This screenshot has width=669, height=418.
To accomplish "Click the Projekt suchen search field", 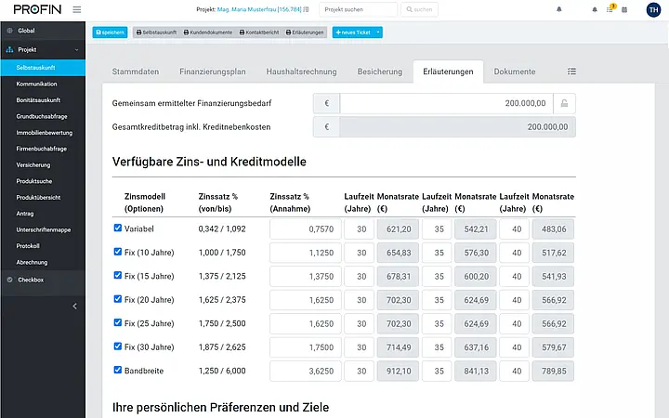I will click(x=358, y=9).
